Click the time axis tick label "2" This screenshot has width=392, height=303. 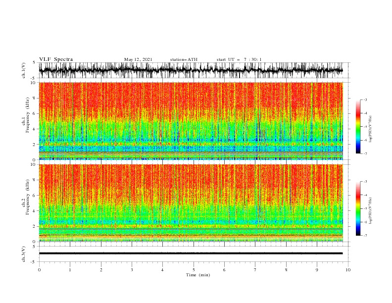(101, 270)
